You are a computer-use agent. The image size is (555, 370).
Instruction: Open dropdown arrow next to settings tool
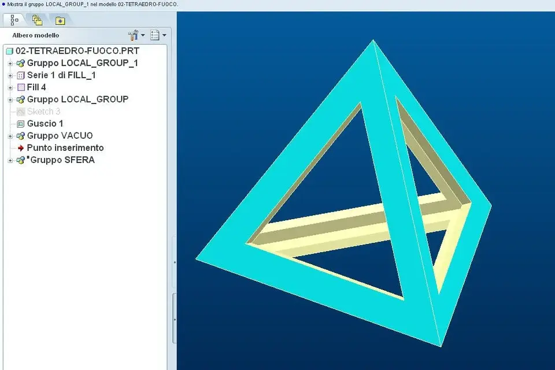[143, 35]
